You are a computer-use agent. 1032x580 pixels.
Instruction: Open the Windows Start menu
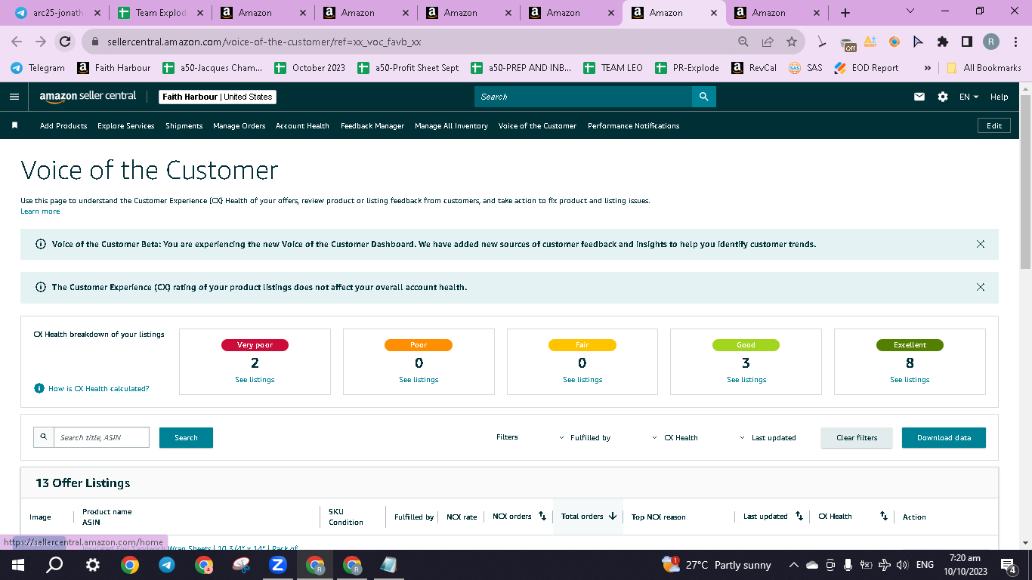(18, 565)
